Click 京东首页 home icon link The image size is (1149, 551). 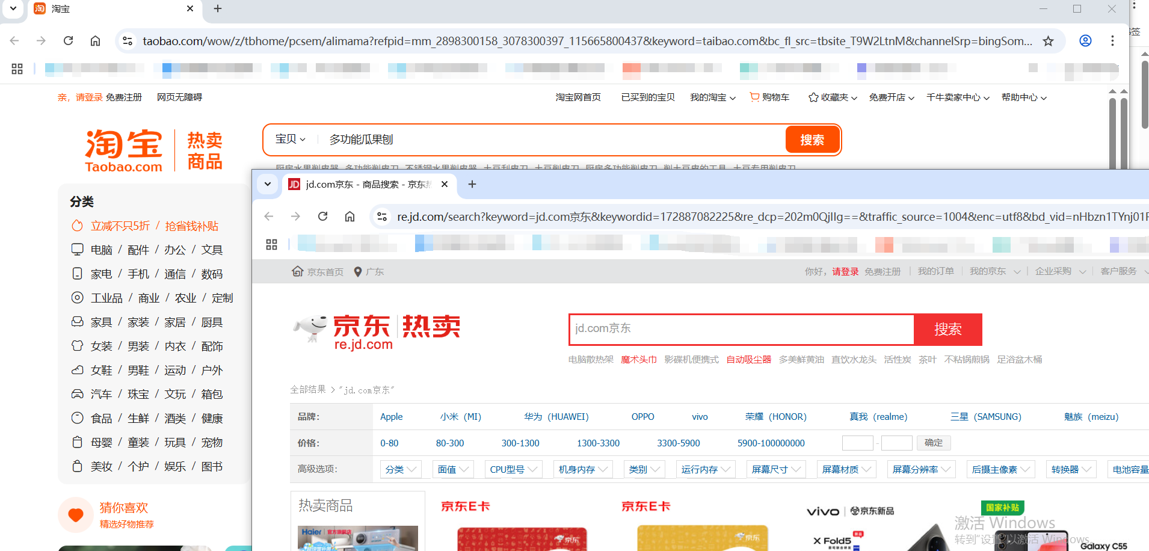[x=318, y=272]
